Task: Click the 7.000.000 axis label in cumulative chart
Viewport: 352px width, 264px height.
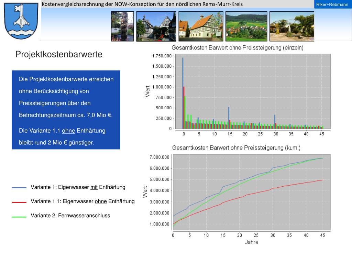Action: pos(159,157)
